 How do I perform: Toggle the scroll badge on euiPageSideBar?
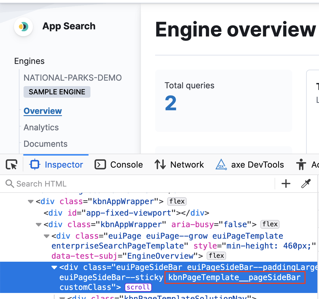(138, 287)
